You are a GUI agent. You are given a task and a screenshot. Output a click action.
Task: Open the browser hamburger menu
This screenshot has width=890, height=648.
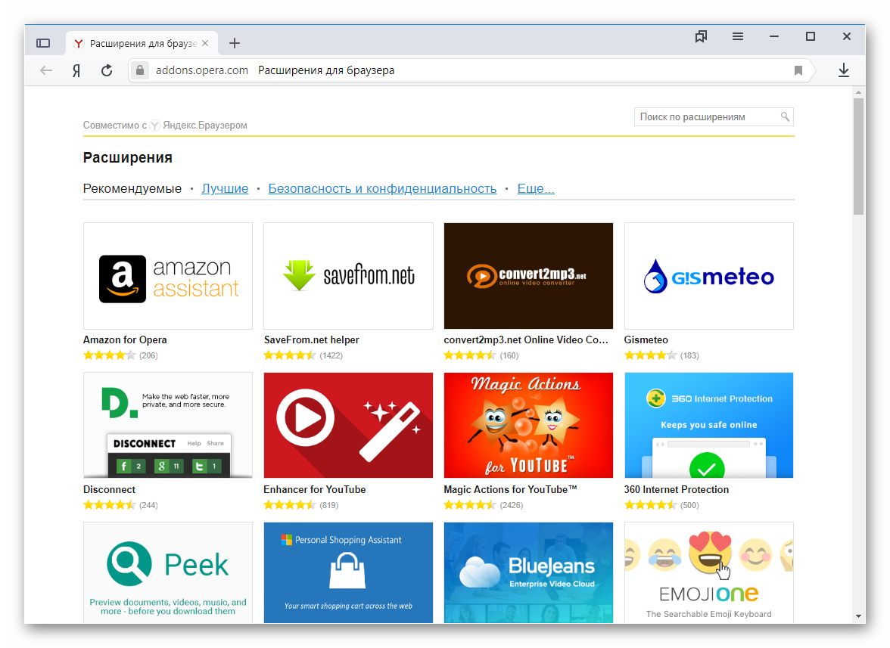click(x=738, y=37)
